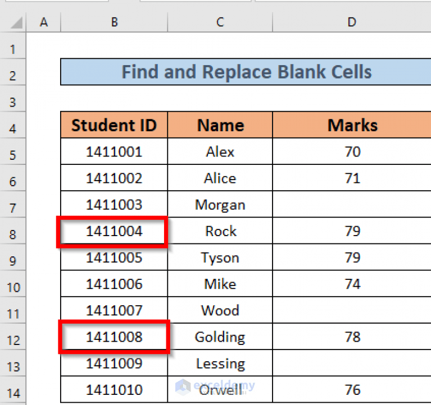Click the 'Find and Replace Blank Cells' title

[x=246, y=72]
